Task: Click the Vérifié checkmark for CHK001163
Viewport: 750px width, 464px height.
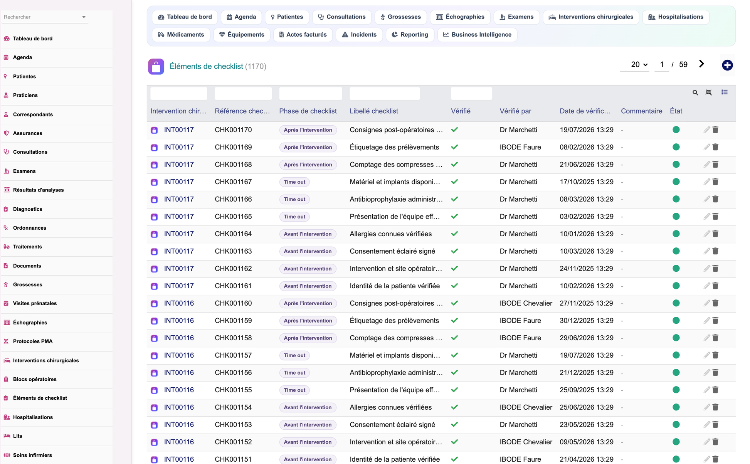Action: [454, 251]
